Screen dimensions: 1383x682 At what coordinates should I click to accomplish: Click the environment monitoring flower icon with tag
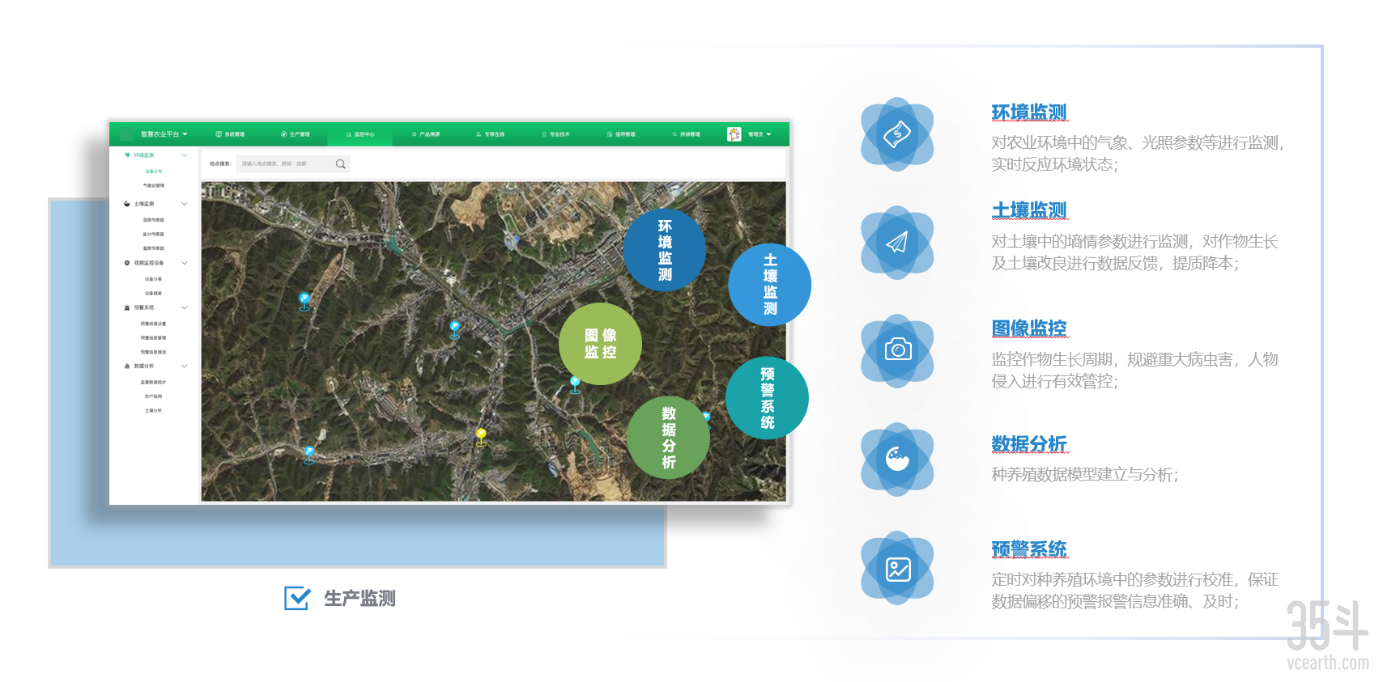[897, 133]
